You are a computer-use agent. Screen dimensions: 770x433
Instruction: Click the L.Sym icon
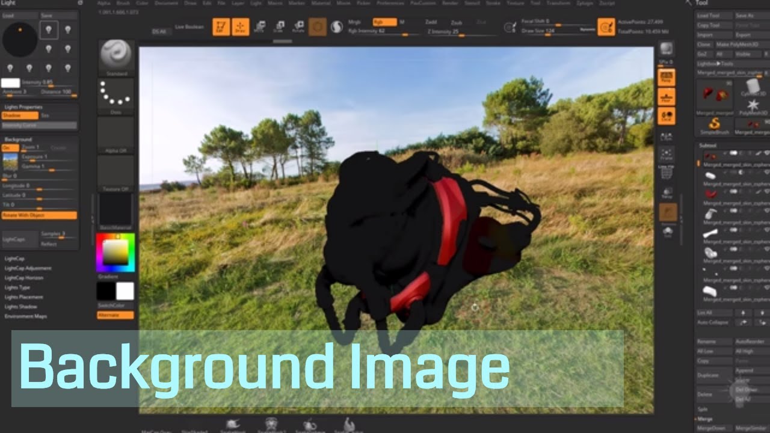[x=666, y=137]
